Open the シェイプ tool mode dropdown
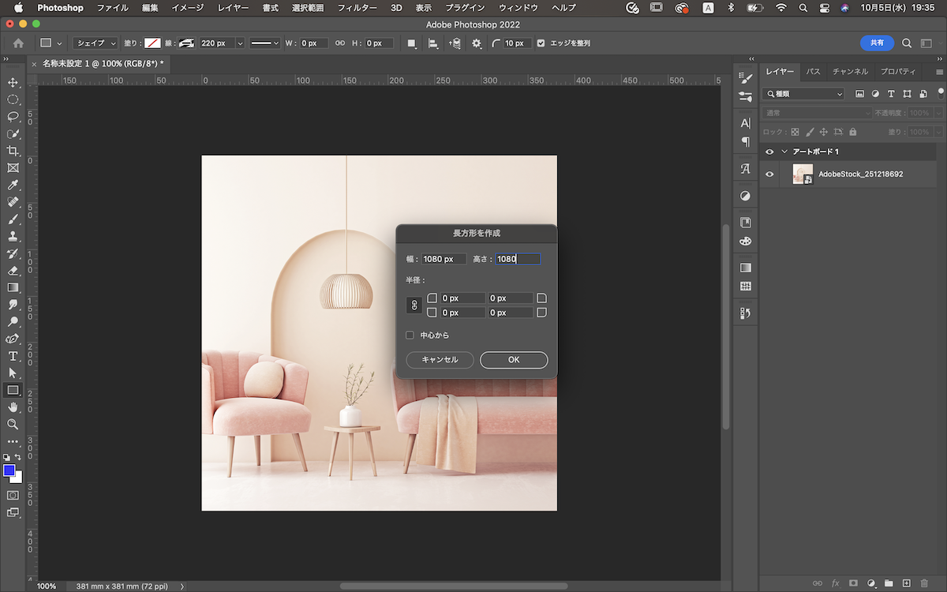 point(95,43)
